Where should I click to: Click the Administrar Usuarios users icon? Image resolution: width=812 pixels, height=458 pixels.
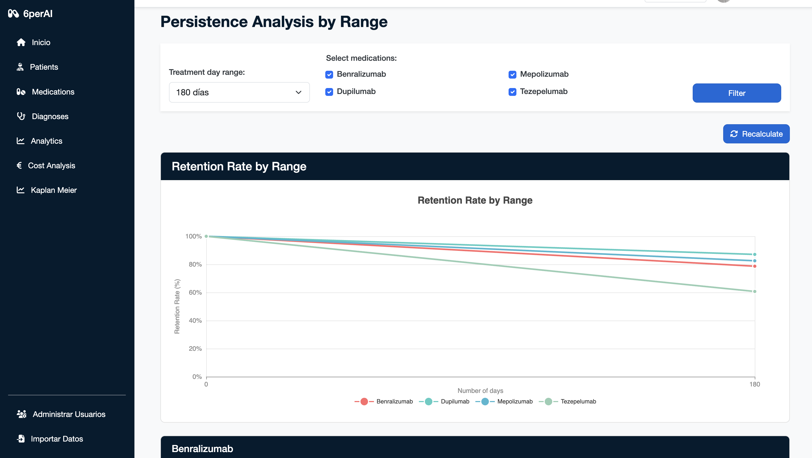21,414
